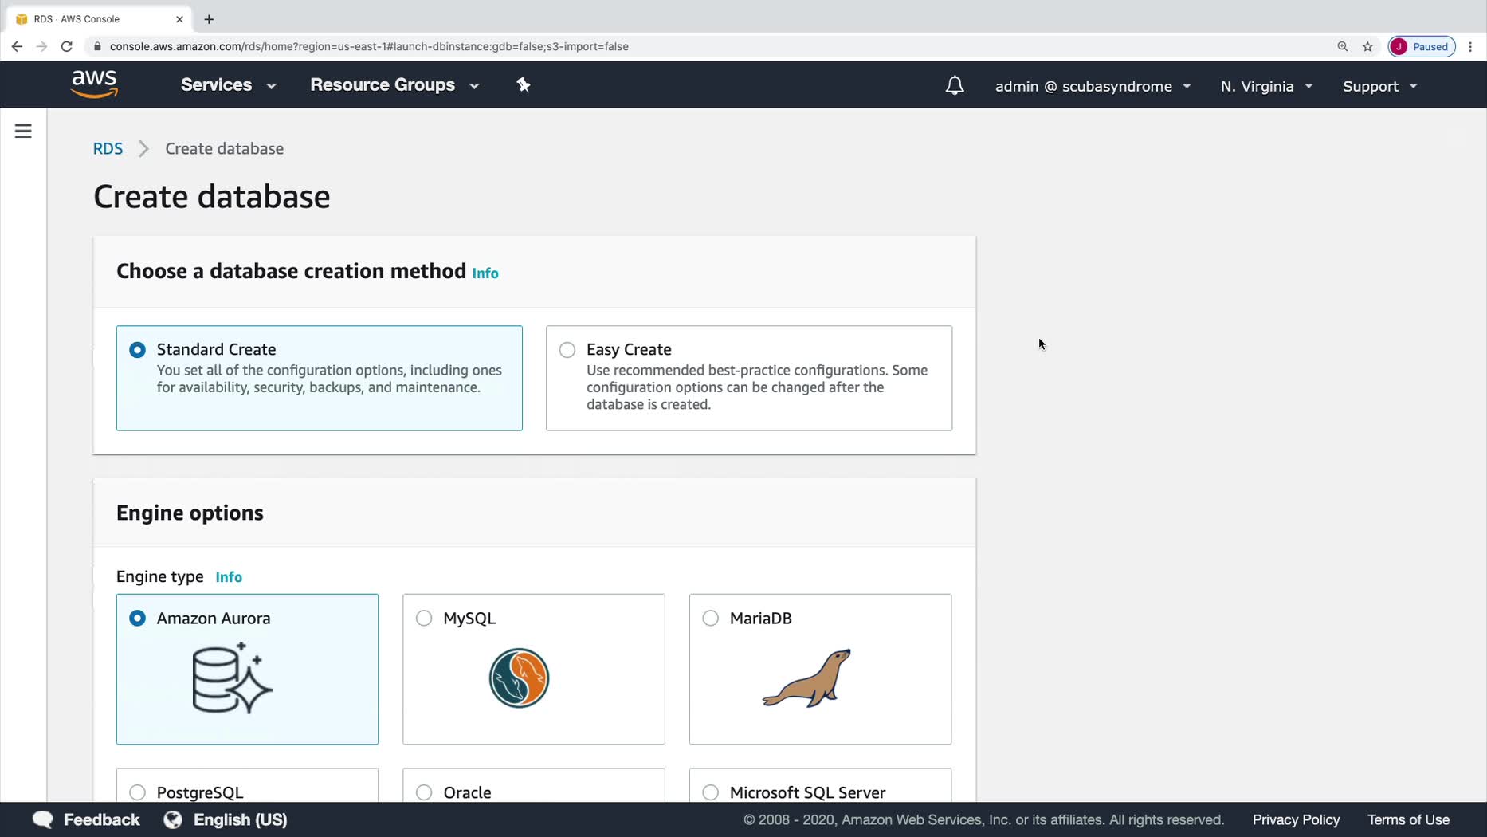Image resolution: width=1487 pixels, height=837 pixels.
Task: Open the hamburger side navigation menu
Action: point(23,131)
